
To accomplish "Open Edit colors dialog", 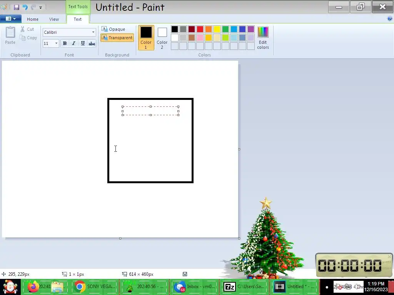I will coord(263,38).
